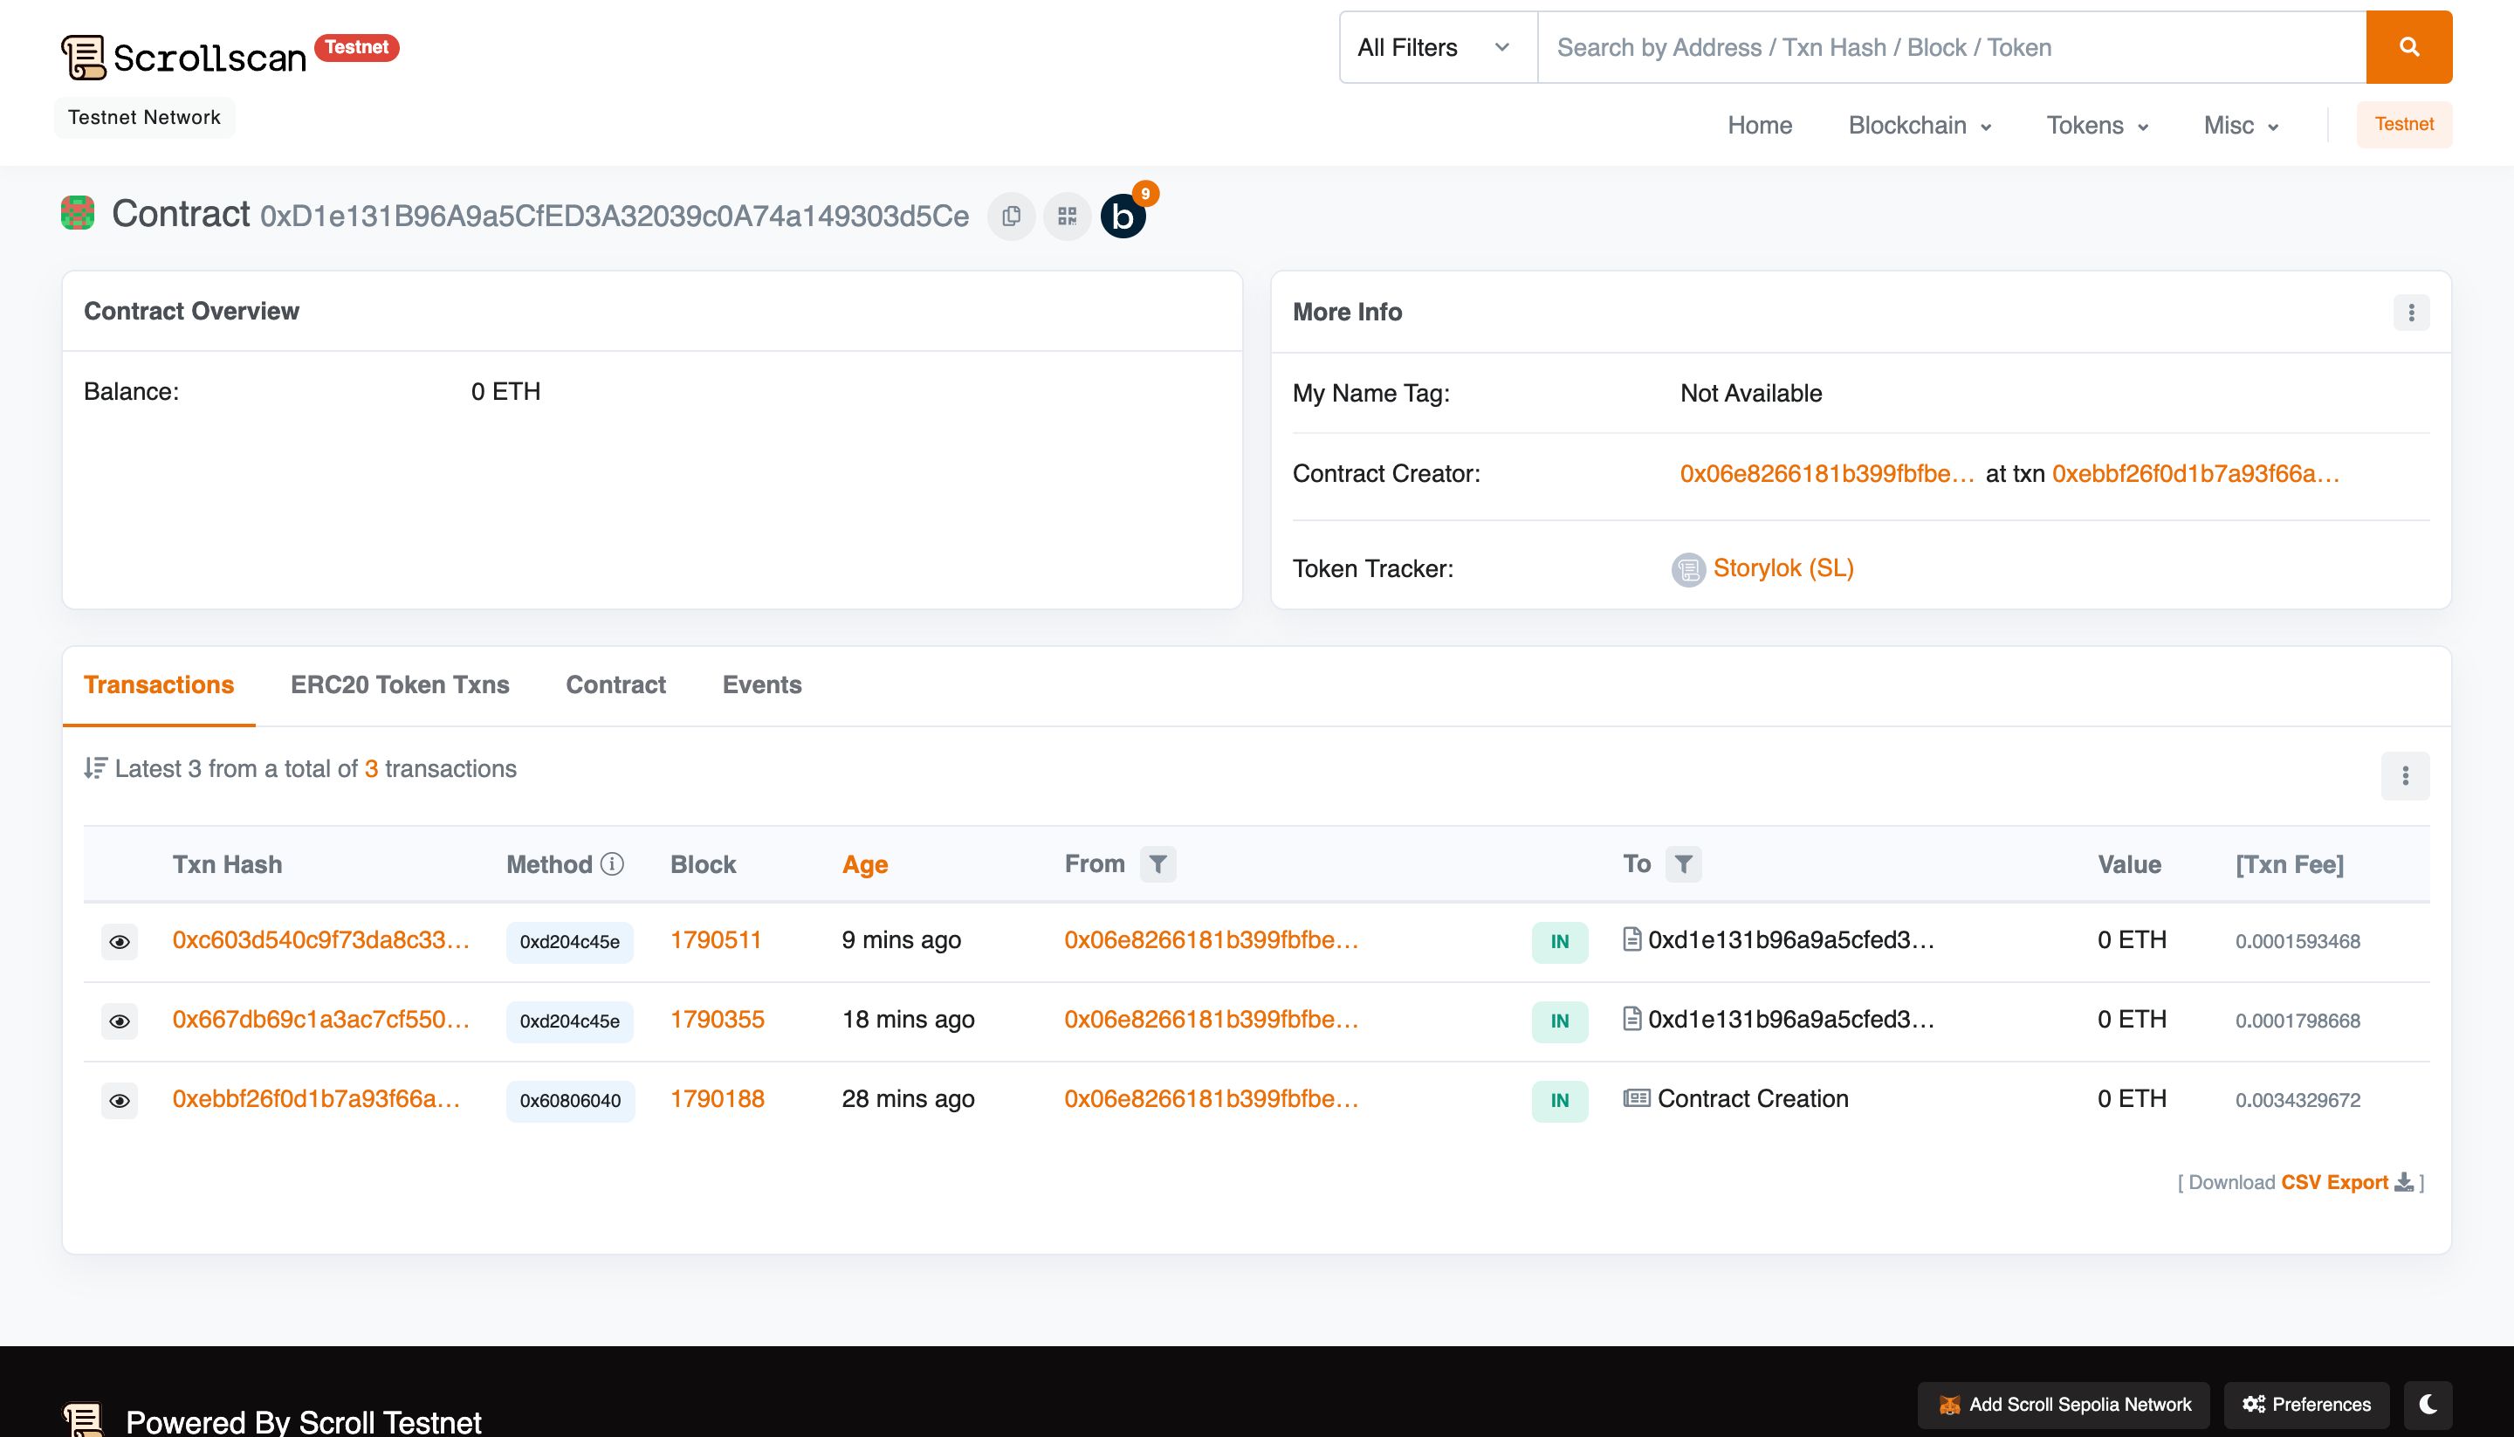This screenshot has height=1437, width=2514.
Task: Click the To address in the 18 mins ago row
Action: 1790,1019
